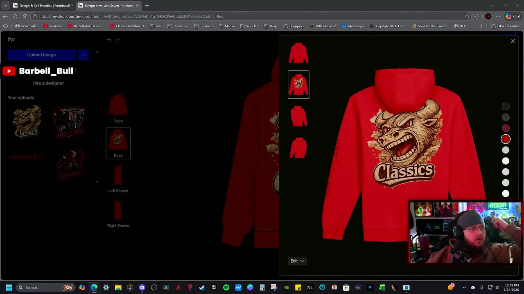
Task: Select the Right Sleeve print area
Action: click(x=118, y=213)
